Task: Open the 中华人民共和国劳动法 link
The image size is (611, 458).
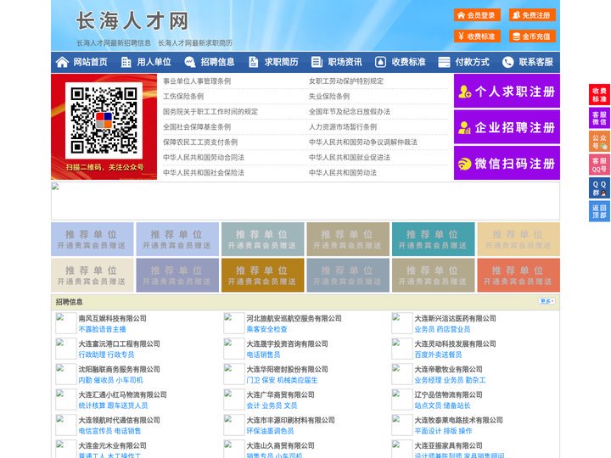Action: coord(343,172)
